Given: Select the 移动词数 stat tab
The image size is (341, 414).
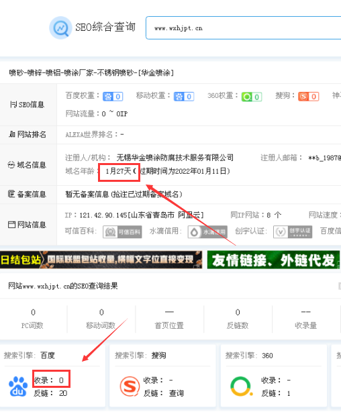Looking at the screenshot, I should 101,319.
